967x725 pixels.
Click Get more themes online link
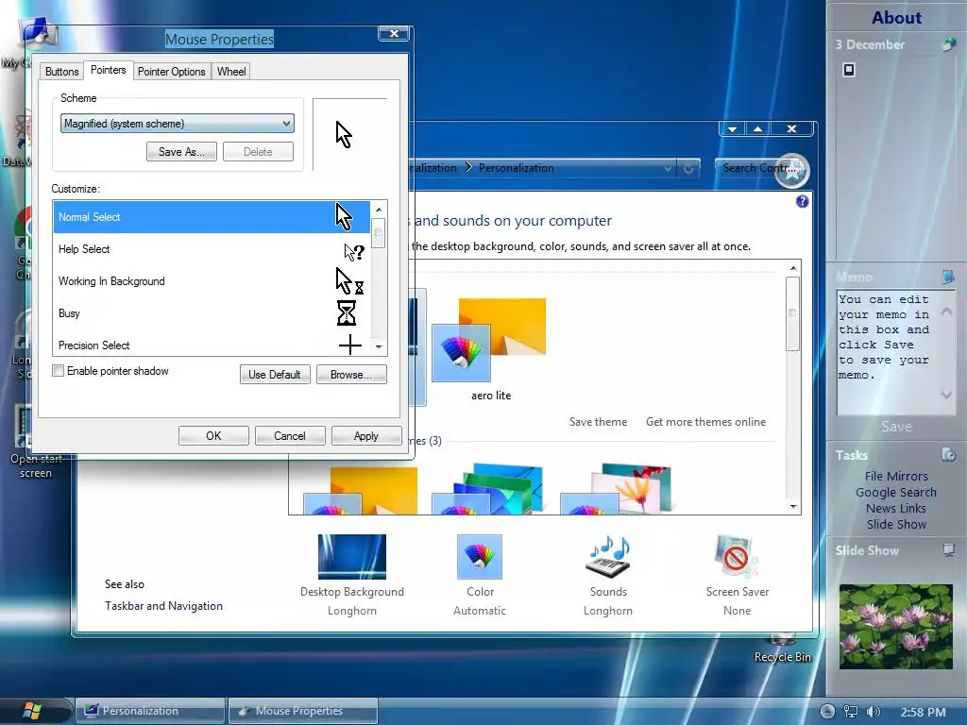(x=705, y=422)
